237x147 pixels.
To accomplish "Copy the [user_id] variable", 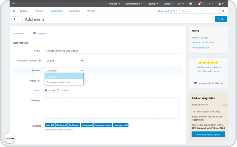I will pyautogui.click(x=50, y=125).
